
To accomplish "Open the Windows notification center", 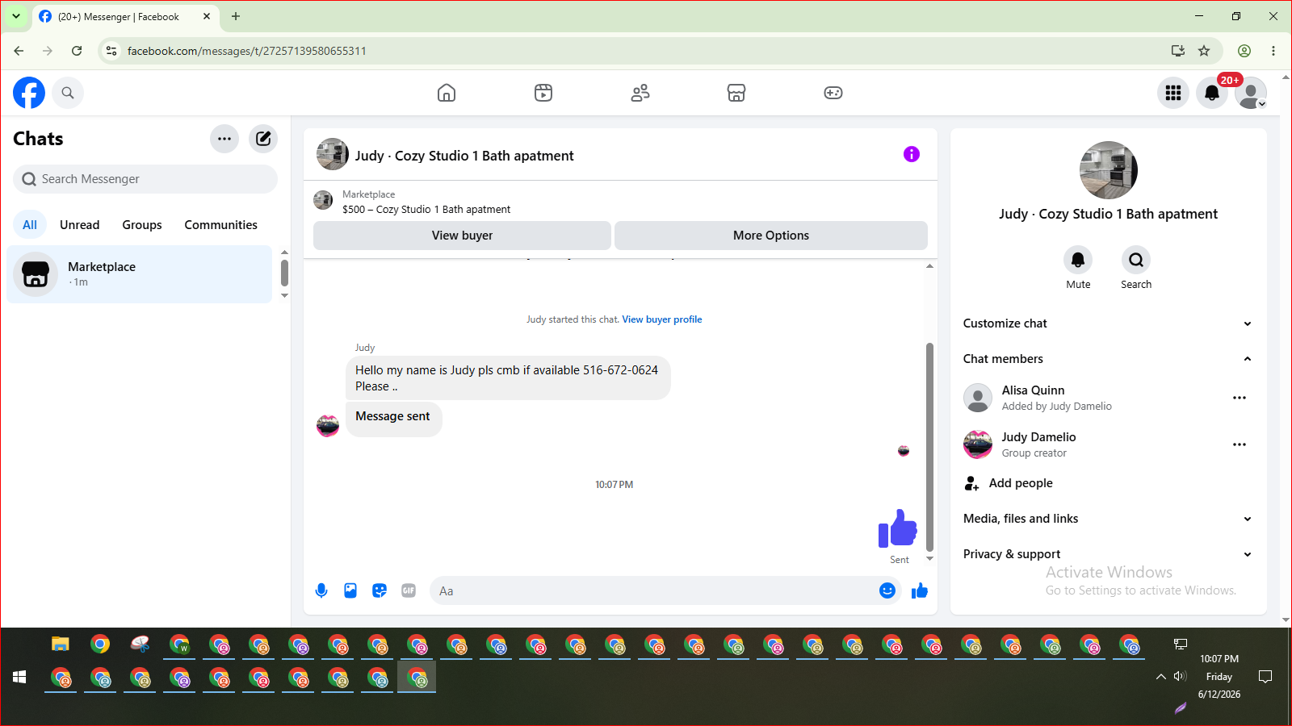I will [1265, 677].
